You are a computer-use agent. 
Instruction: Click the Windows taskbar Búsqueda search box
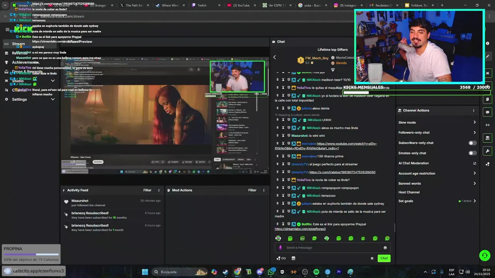pos(180,272)
